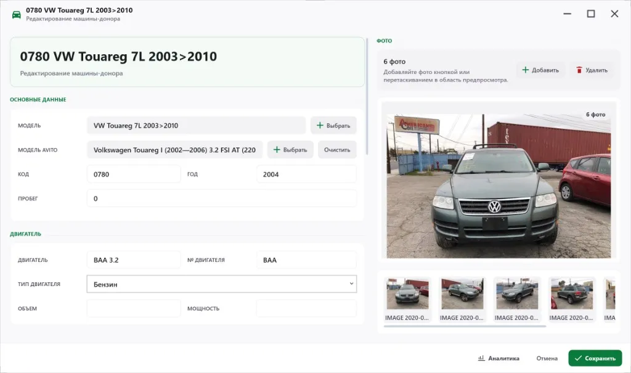Click the thumbnail strip horizontal scrollbar

tap(465, 326)
